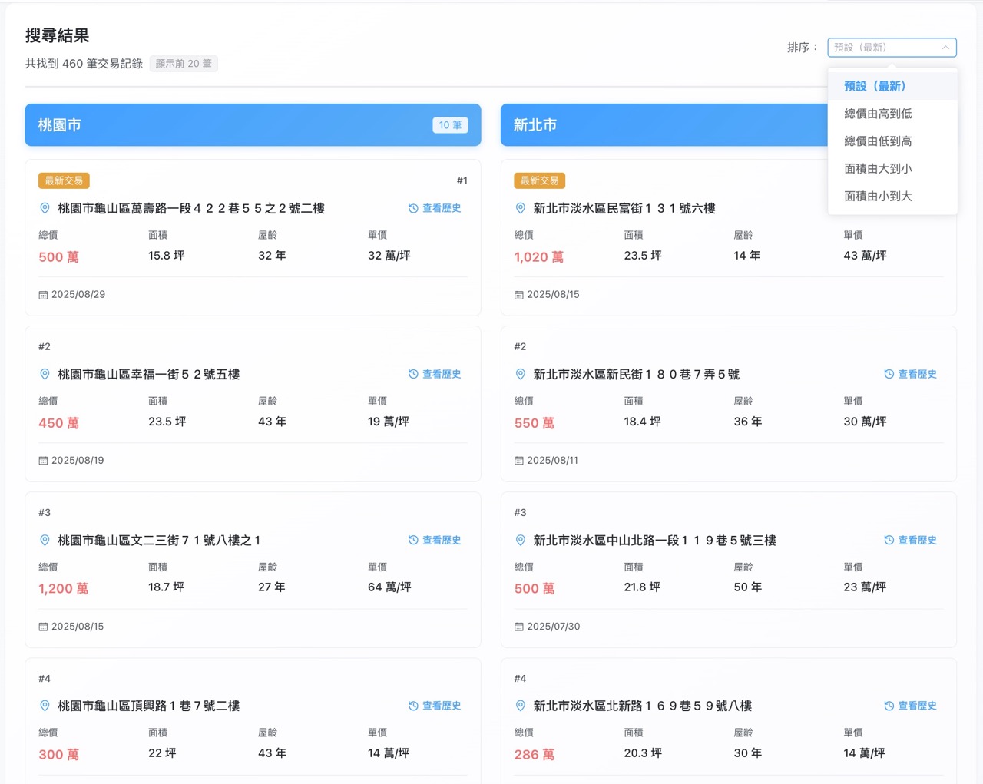Click the location pin for 新北市淡水區民富街 listing
983x784 pixels.
tap(520, 207)
